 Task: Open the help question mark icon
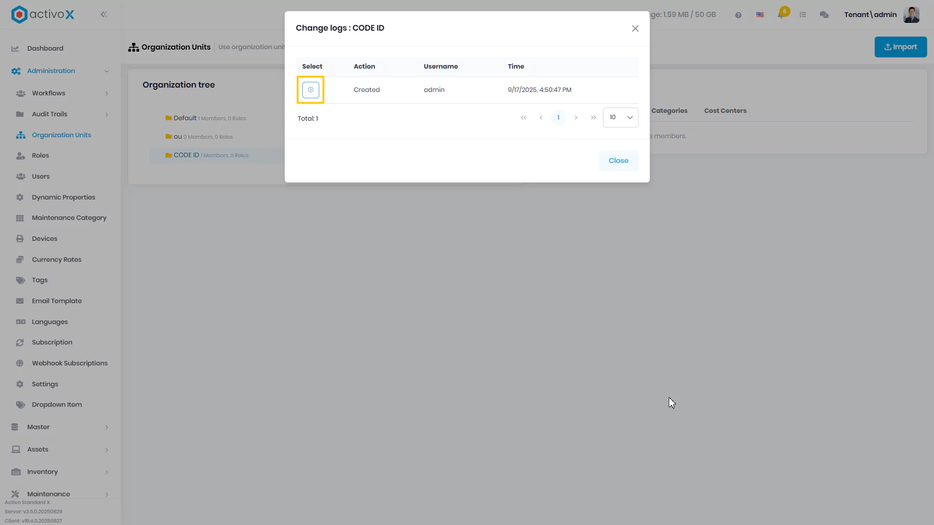738,15
